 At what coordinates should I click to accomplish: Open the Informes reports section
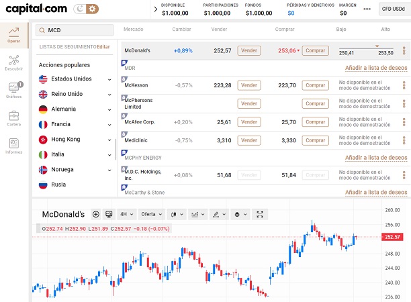13,146
